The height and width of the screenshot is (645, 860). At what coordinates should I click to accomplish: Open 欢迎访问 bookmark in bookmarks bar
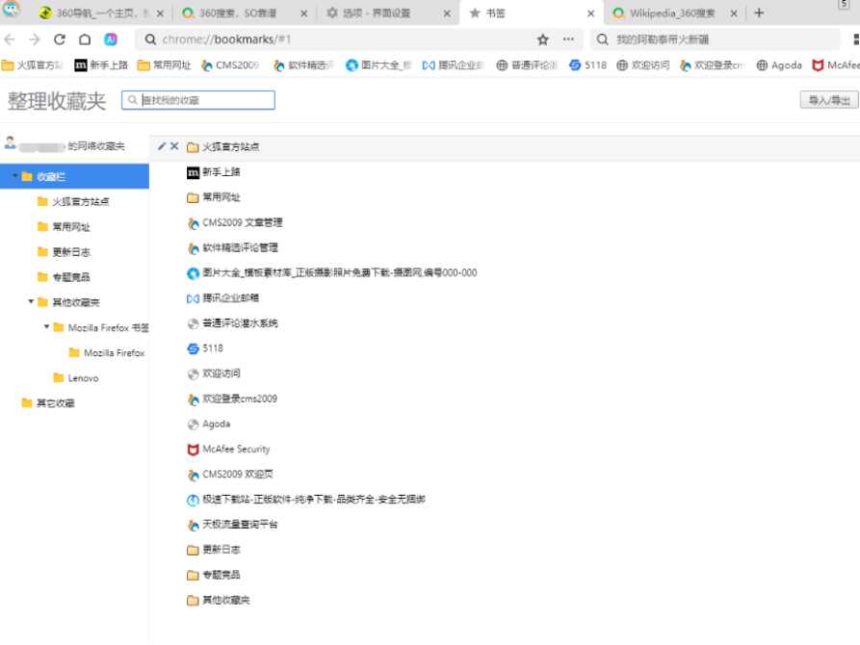pyautogui.click(x=642, y=65)
